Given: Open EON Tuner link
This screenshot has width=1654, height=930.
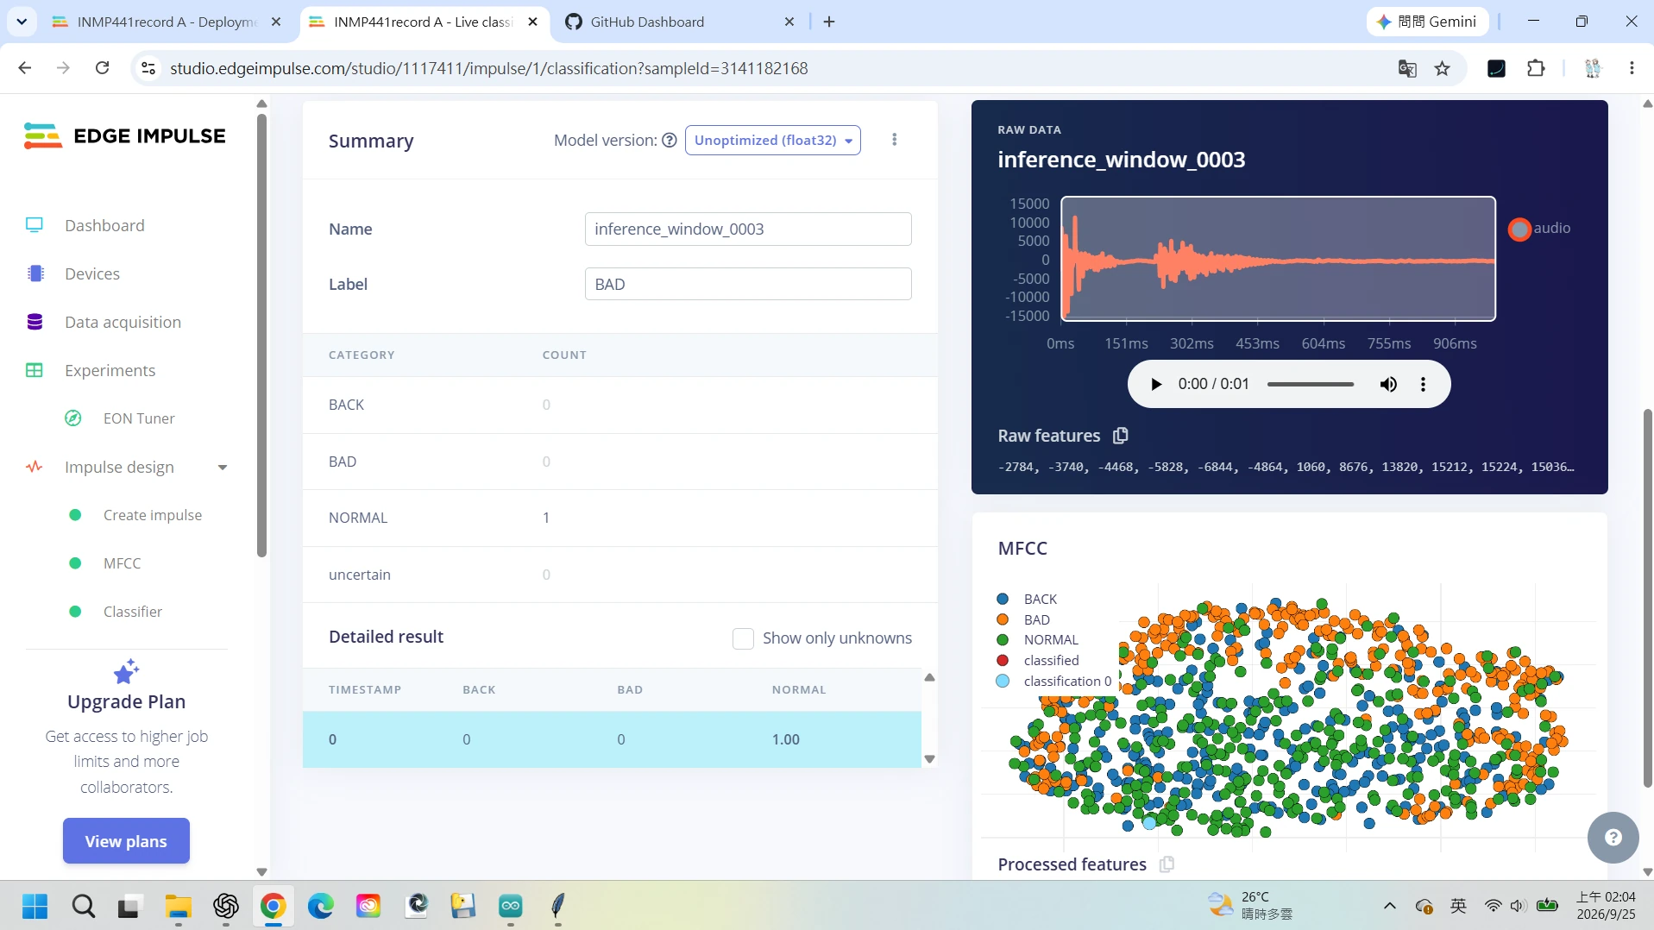Looking at the screenshot, I should (x=139, y=418).
